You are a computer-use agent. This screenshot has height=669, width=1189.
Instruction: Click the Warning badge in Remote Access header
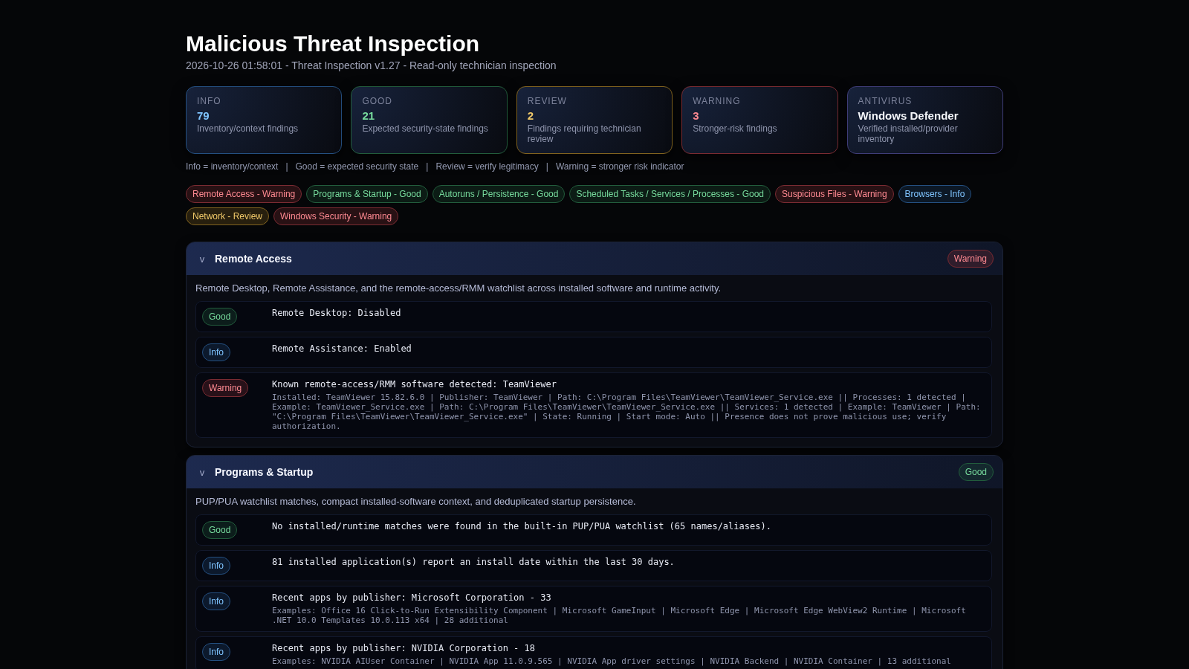click(971, 259)
